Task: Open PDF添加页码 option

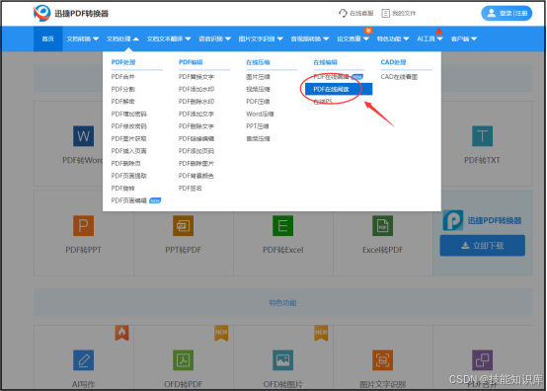Action: click(196, 151)
